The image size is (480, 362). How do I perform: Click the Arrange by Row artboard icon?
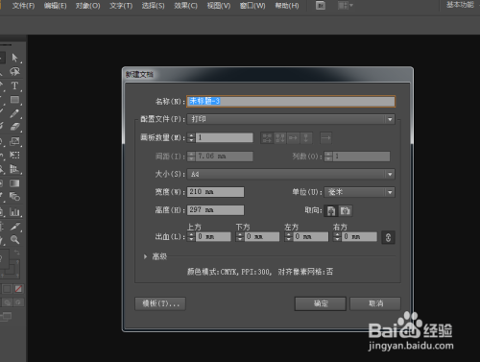[293, 138]
